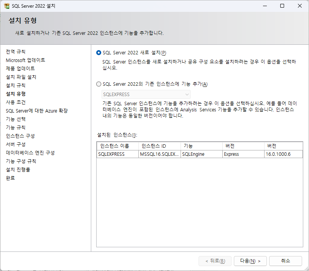309x271 pixels.
Task: Select the Microsoft 업데이트 step
Action: 25,60
